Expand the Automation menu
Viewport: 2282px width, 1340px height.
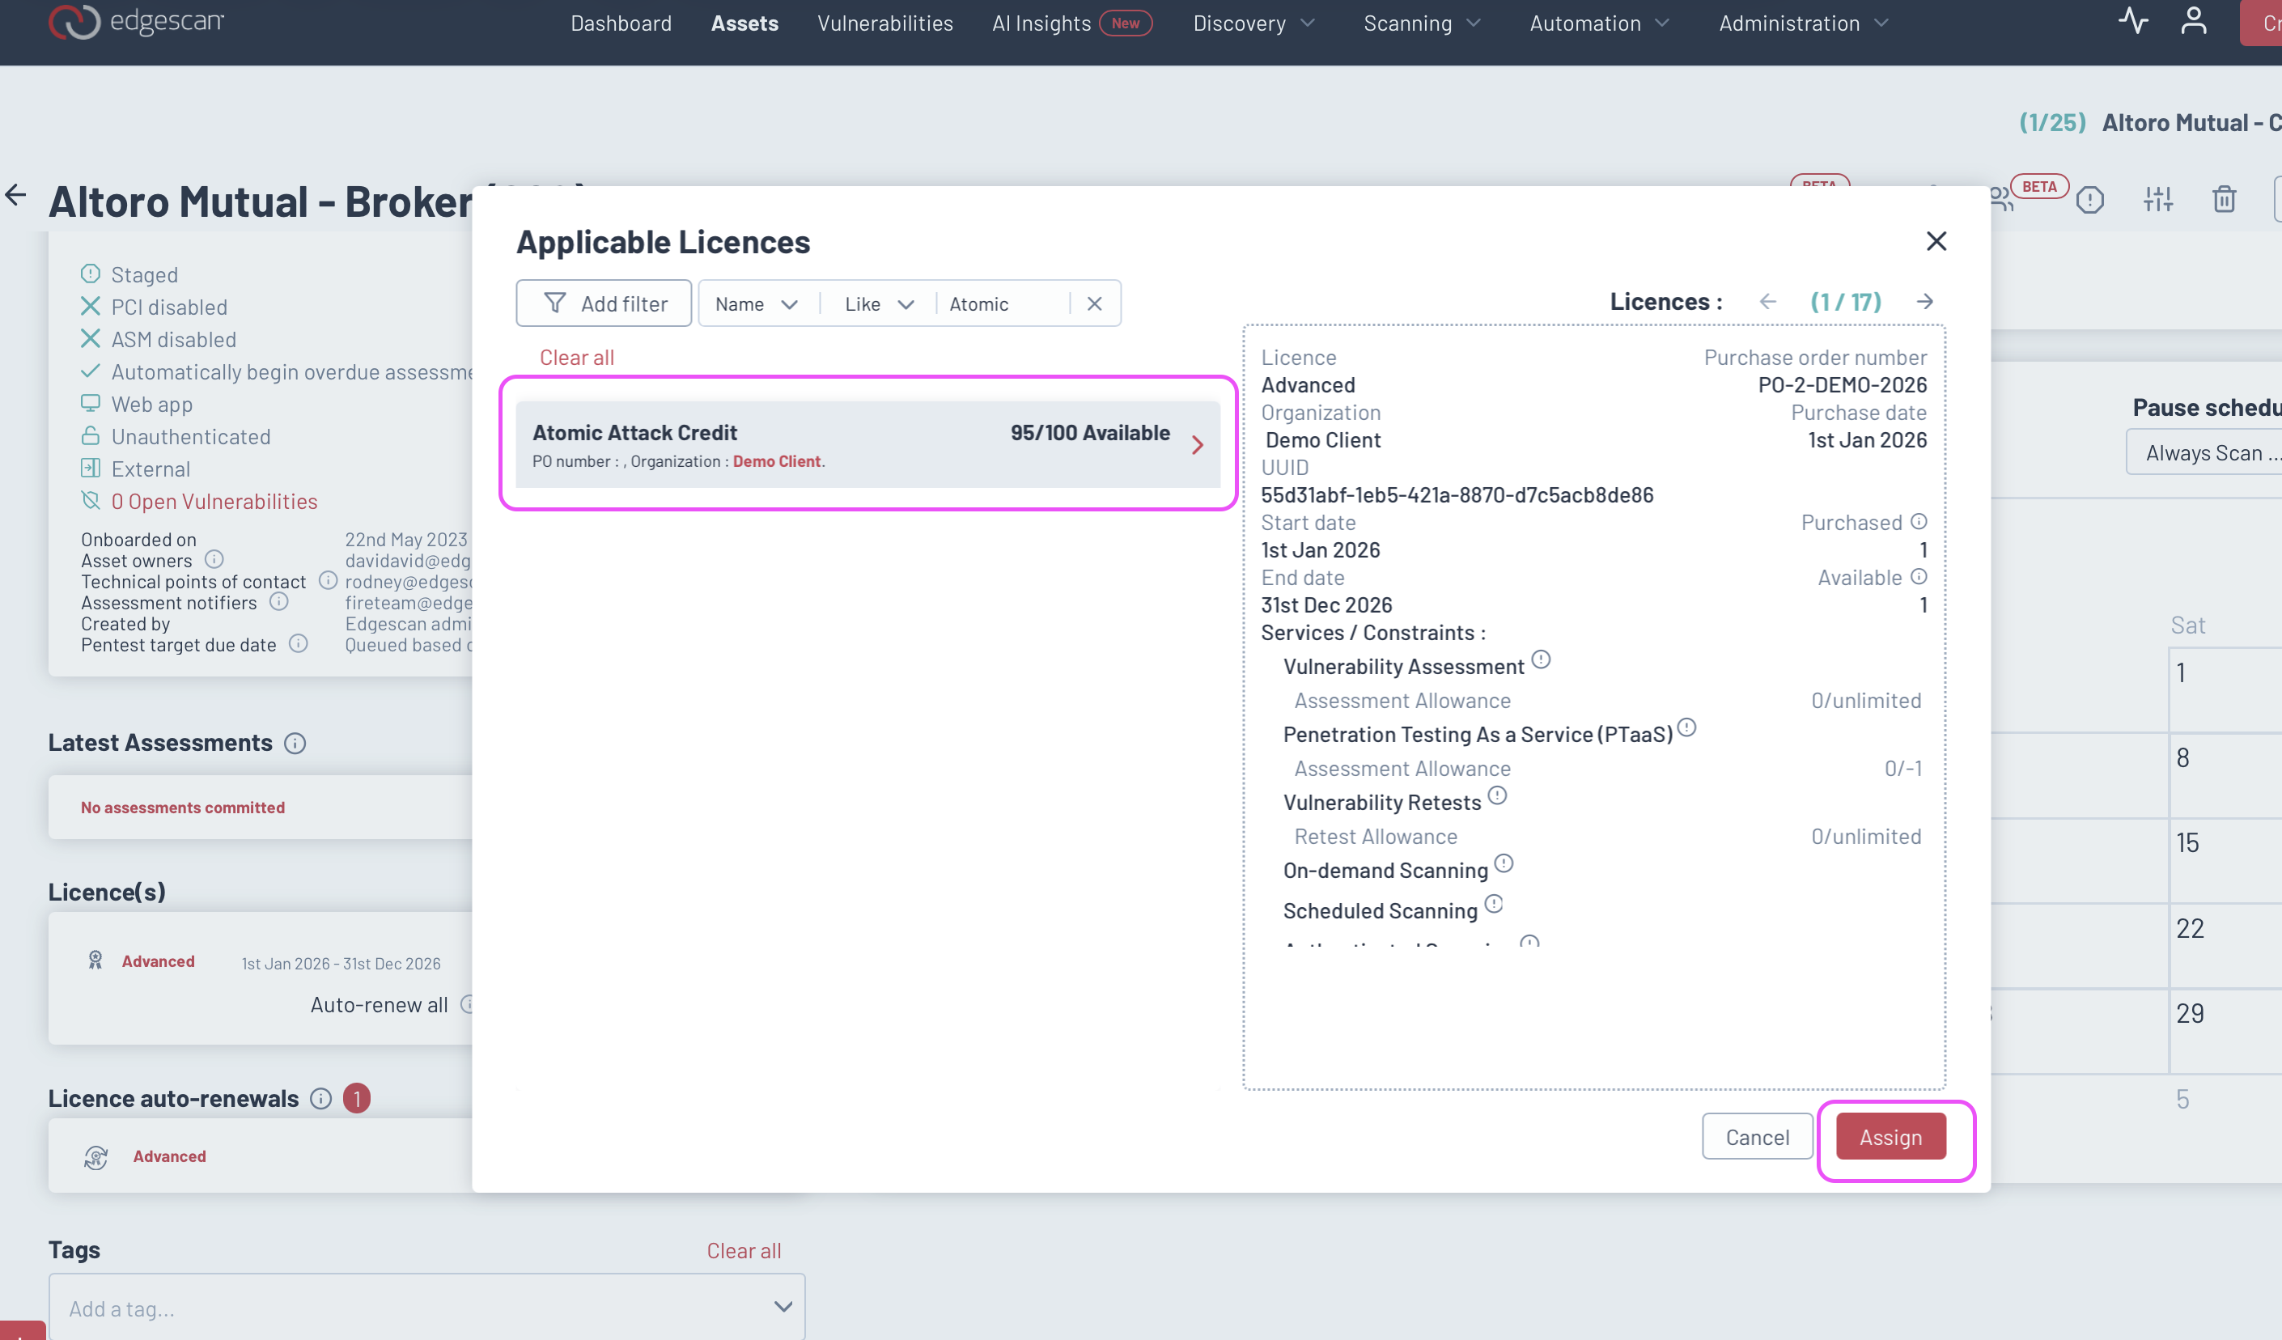click(x=1598, y=23)
